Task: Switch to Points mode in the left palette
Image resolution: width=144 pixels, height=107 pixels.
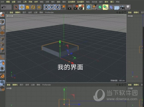Action: 2,39
